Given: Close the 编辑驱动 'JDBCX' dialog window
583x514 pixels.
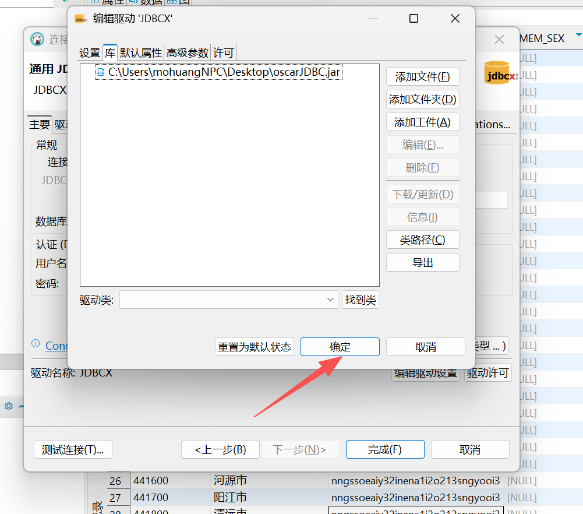Looking at the screenshot, I should [x=455, y=19].
